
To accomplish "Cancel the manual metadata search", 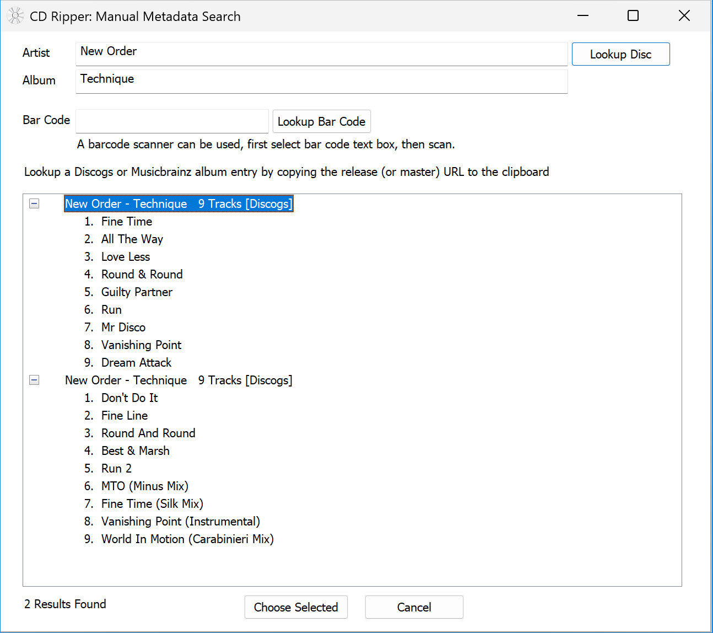I will pos(414,607).
